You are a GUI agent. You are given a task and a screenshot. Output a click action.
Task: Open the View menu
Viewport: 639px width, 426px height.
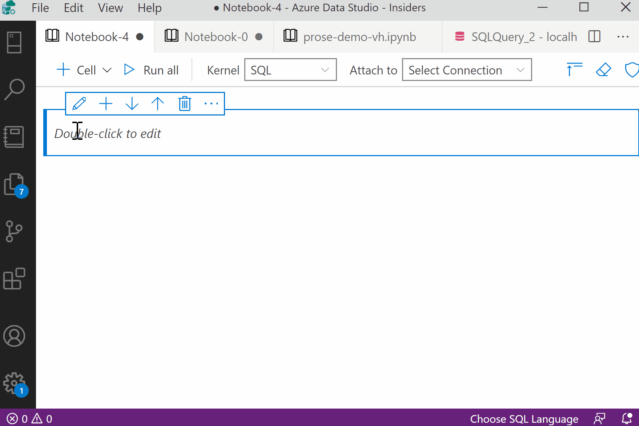point(110,8)
